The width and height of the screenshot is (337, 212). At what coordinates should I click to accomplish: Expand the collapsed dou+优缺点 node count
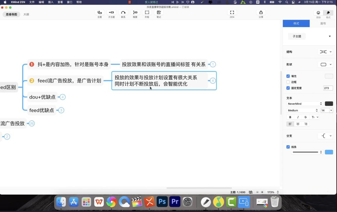click(63, 97)
